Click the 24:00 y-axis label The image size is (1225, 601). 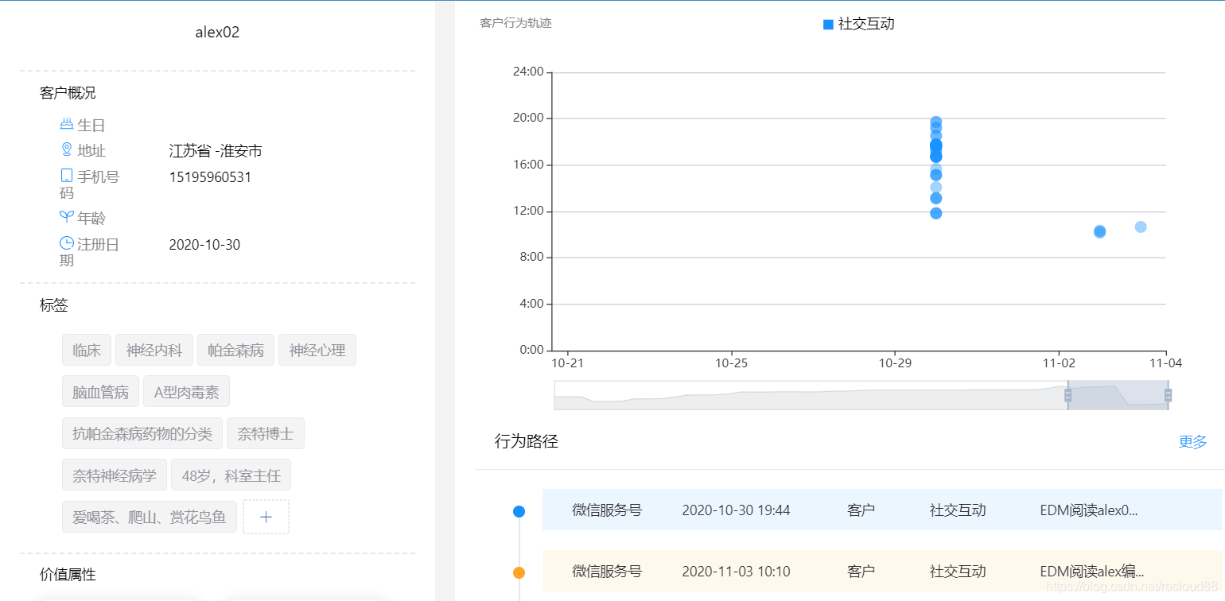pyautogui.click(x=528, y=72)
